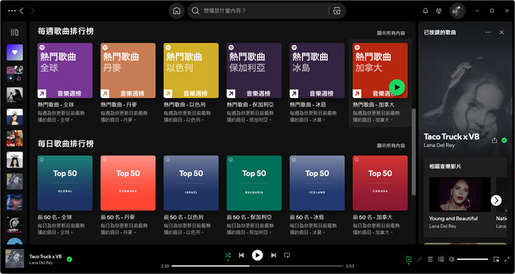Open Top 50 Iceland card
The image size is (515, 274).
point(317,183)
